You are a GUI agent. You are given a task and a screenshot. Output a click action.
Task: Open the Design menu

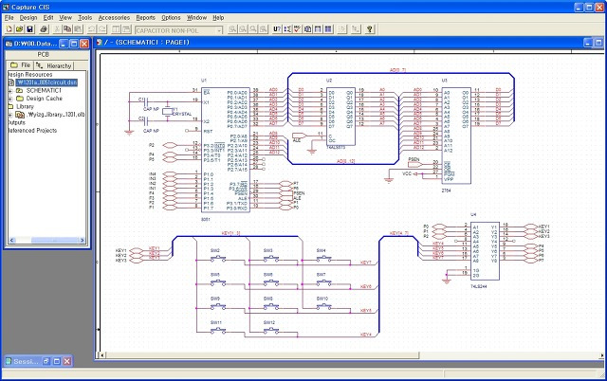(28, 17)
